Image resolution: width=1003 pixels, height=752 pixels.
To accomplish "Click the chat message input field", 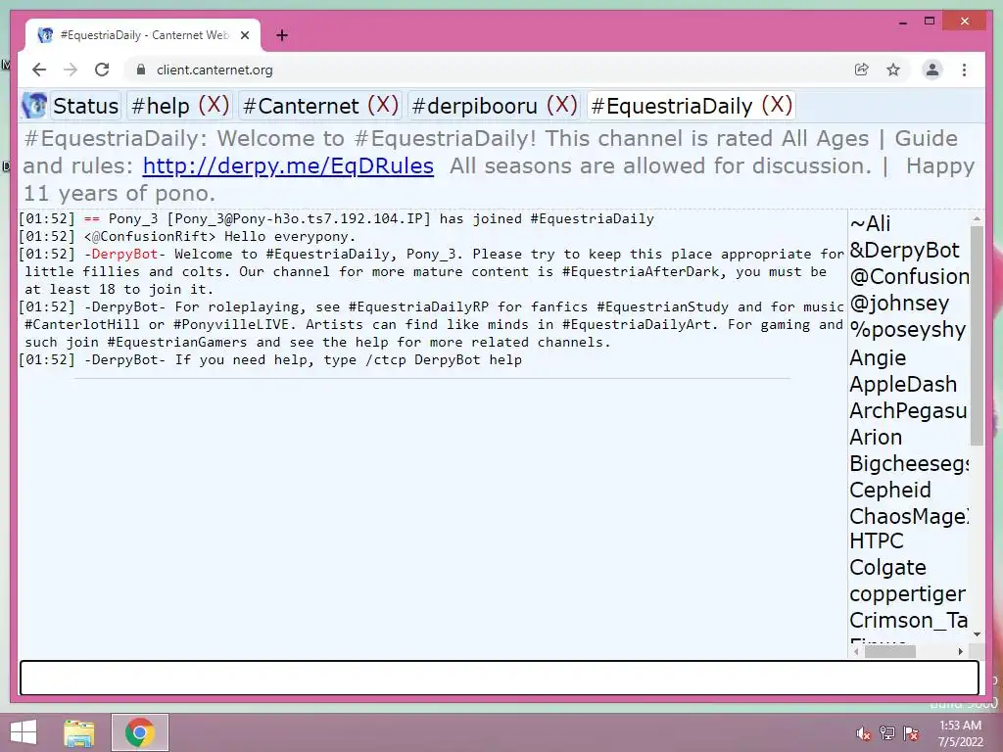I will pyautogui.click(x=499, y=678).
